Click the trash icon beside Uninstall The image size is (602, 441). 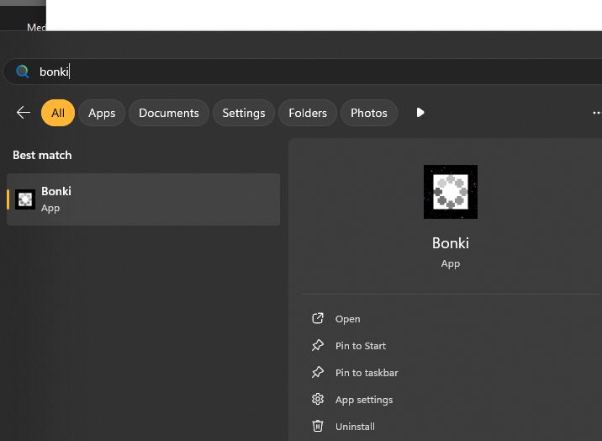click(x=318, y=426)
